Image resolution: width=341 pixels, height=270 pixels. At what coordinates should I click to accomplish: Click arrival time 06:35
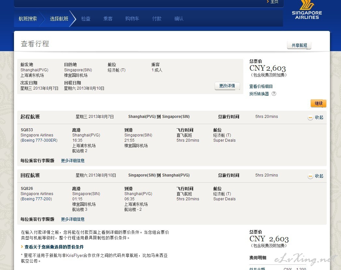coord(129,199)
